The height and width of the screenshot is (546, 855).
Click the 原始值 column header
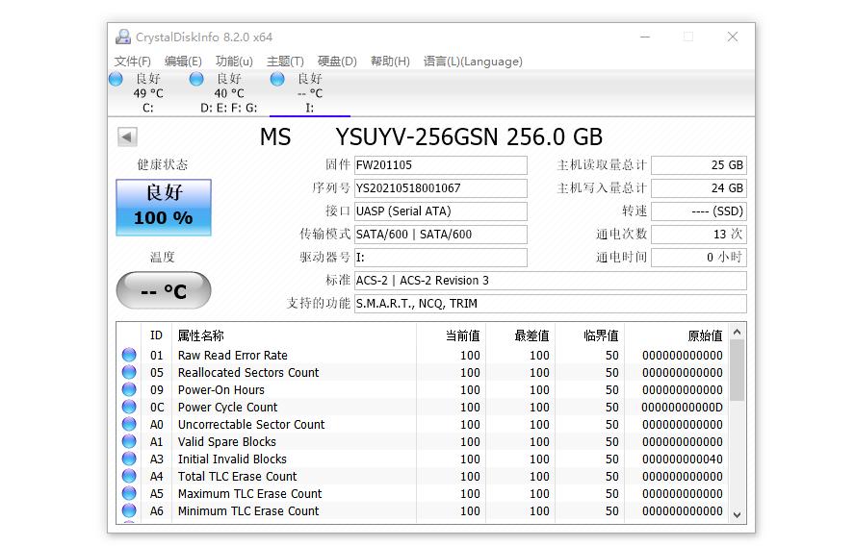[704, 335]
